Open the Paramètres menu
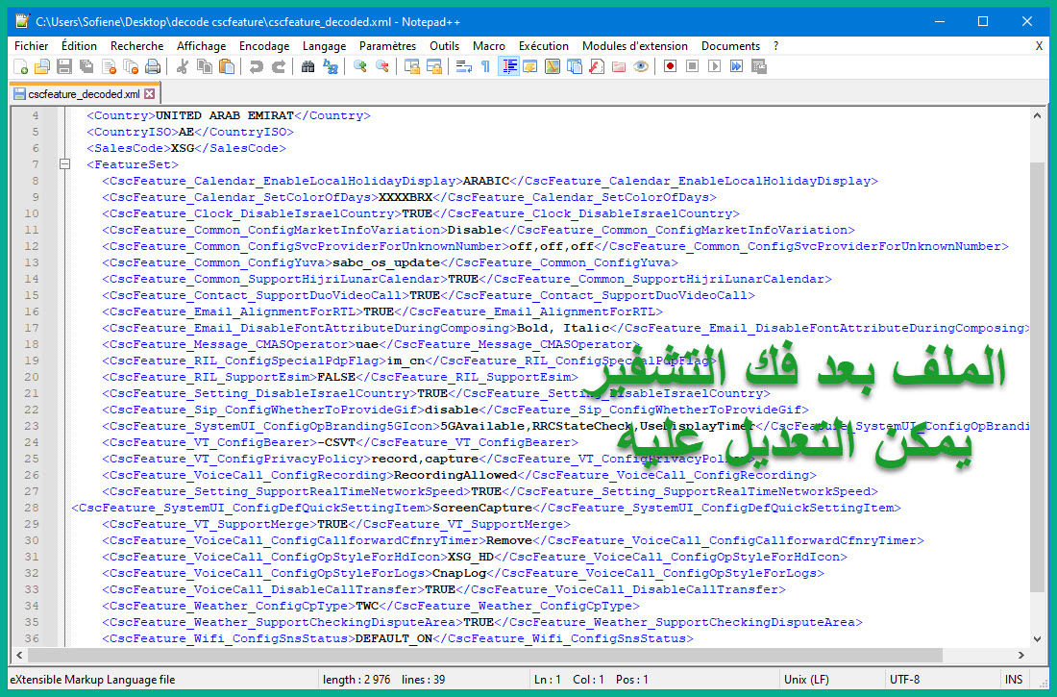 387,46
